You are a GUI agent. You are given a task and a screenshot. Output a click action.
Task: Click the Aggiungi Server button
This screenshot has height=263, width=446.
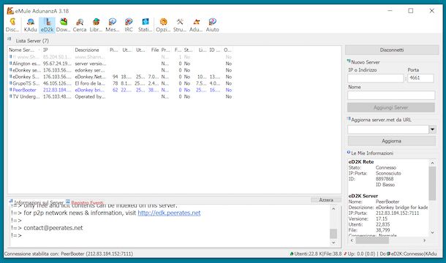(x=391, y=107)
